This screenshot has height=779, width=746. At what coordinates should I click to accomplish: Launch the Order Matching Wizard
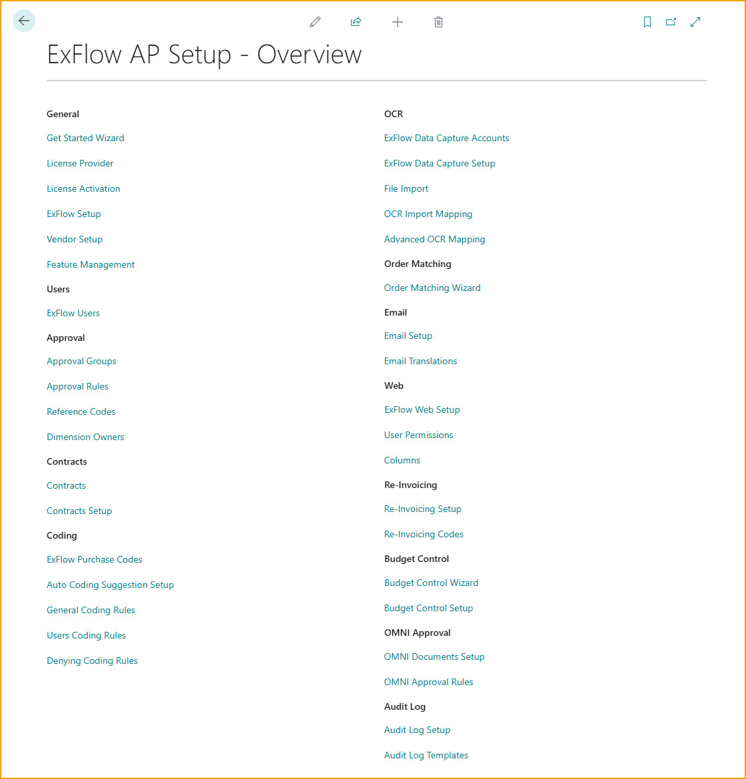(x=432, y=288)
